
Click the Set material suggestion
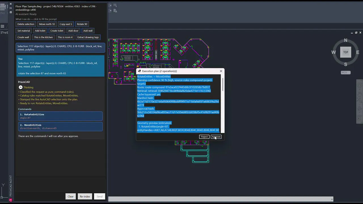(x=24, y=31)
